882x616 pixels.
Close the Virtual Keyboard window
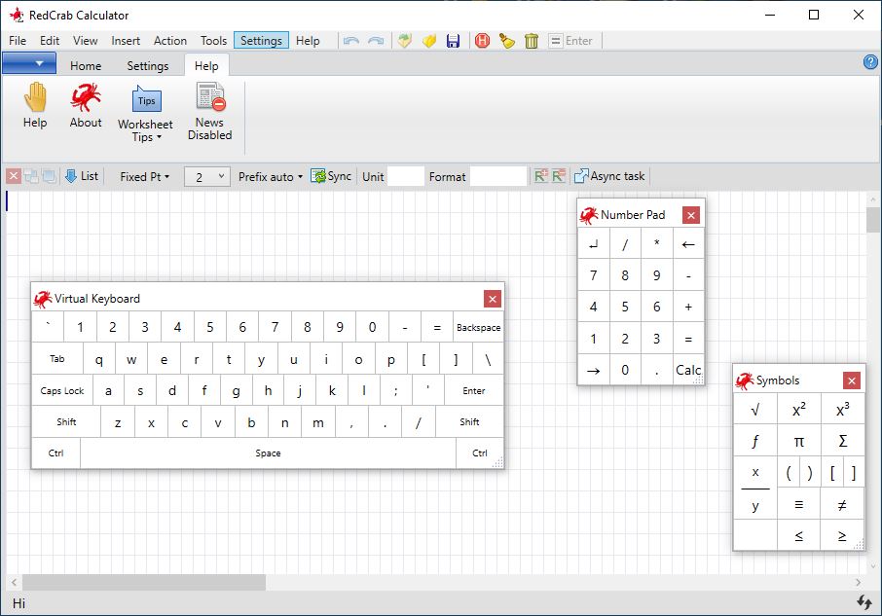tap(493, 299)
